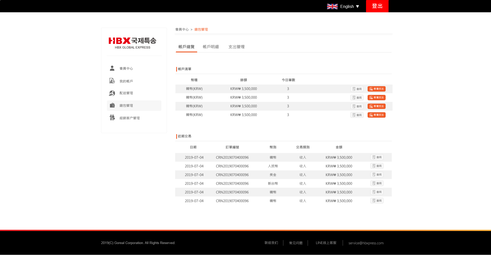Click 新增支出 in the last account row

[x=376, y=115]
